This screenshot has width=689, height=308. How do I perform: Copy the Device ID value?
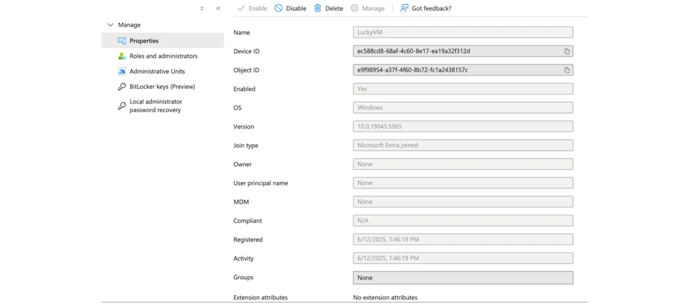(567, 51)
